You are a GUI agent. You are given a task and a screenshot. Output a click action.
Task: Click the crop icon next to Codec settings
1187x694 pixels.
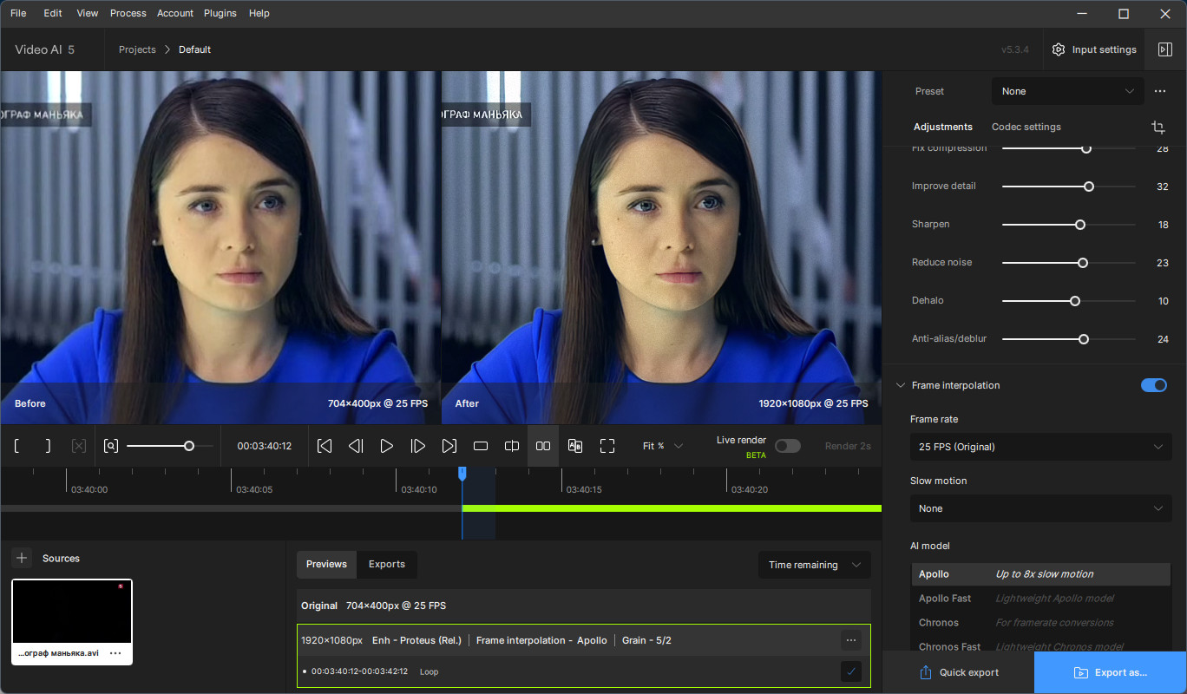[1157, 128]
